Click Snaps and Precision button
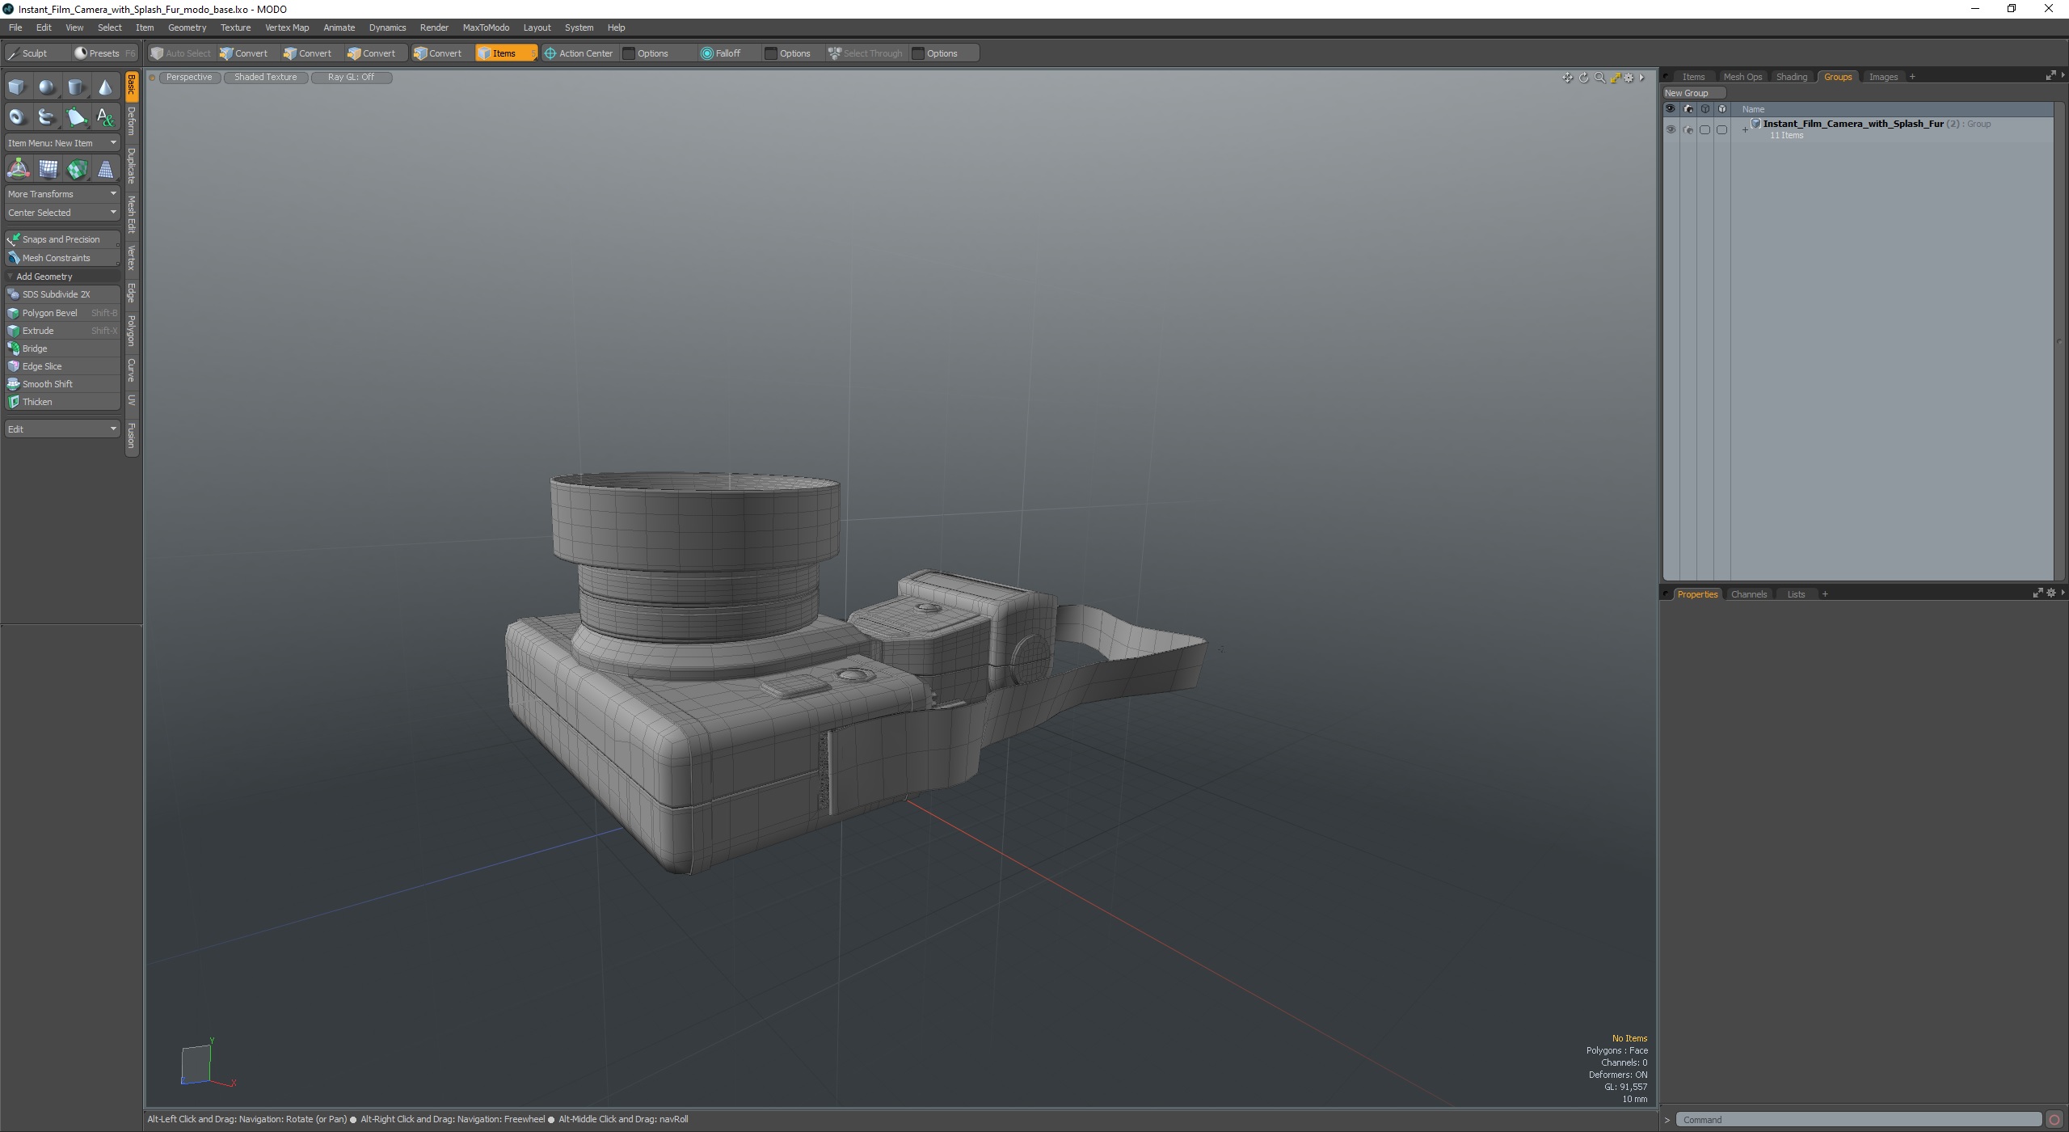2069x1132 pixels. (62, 239)
